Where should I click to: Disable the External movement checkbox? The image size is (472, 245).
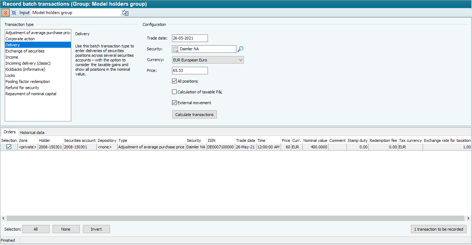174,103
